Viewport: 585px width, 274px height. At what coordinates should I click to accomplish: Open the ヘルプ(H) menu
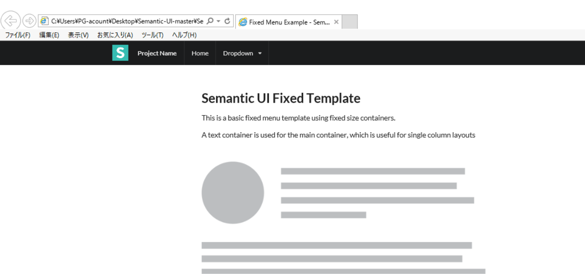[185, 35]
